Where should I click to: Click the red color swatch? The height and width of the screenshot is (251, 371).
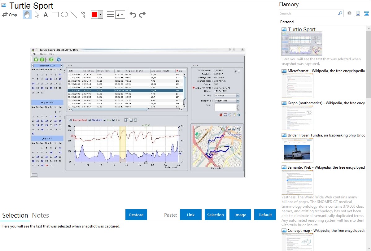coord(94,15)
